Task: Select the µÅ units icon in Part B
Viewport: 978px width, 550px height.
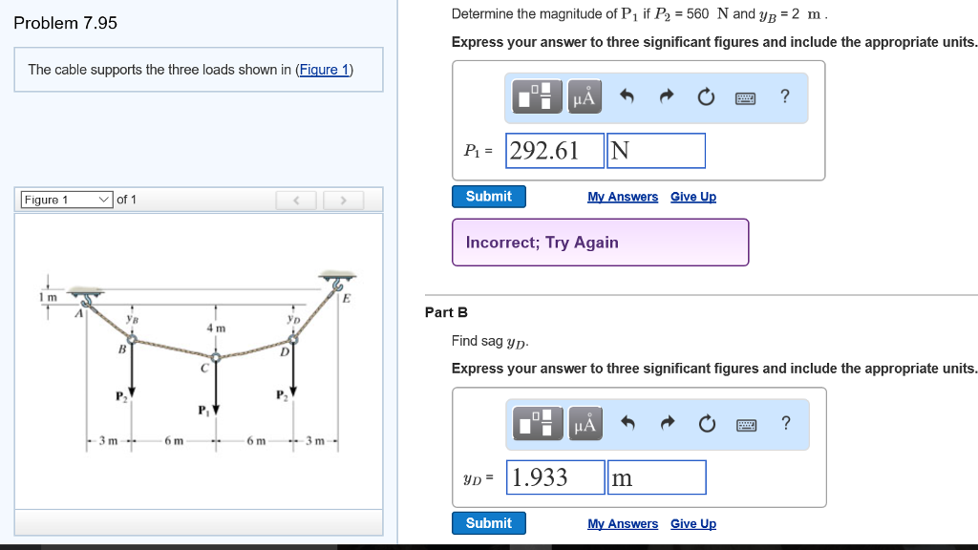Action: coord(584,423)
